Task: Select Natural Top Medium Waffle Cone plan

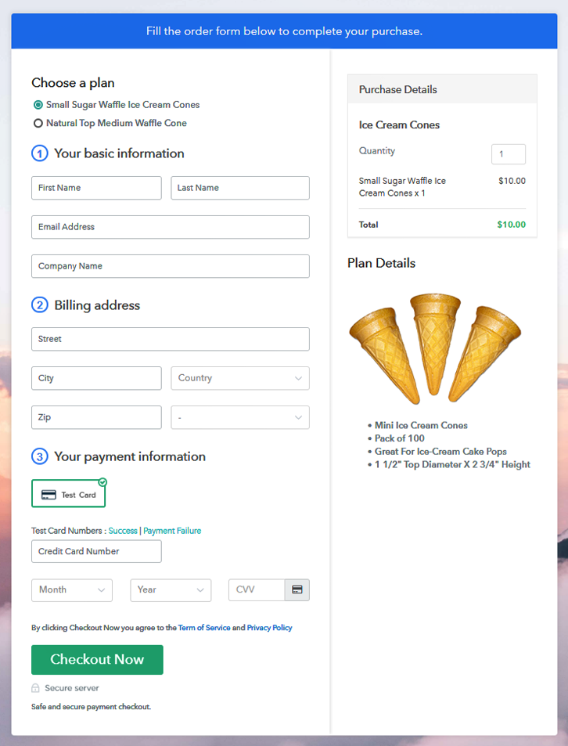Action: click(x=38, y=124)
